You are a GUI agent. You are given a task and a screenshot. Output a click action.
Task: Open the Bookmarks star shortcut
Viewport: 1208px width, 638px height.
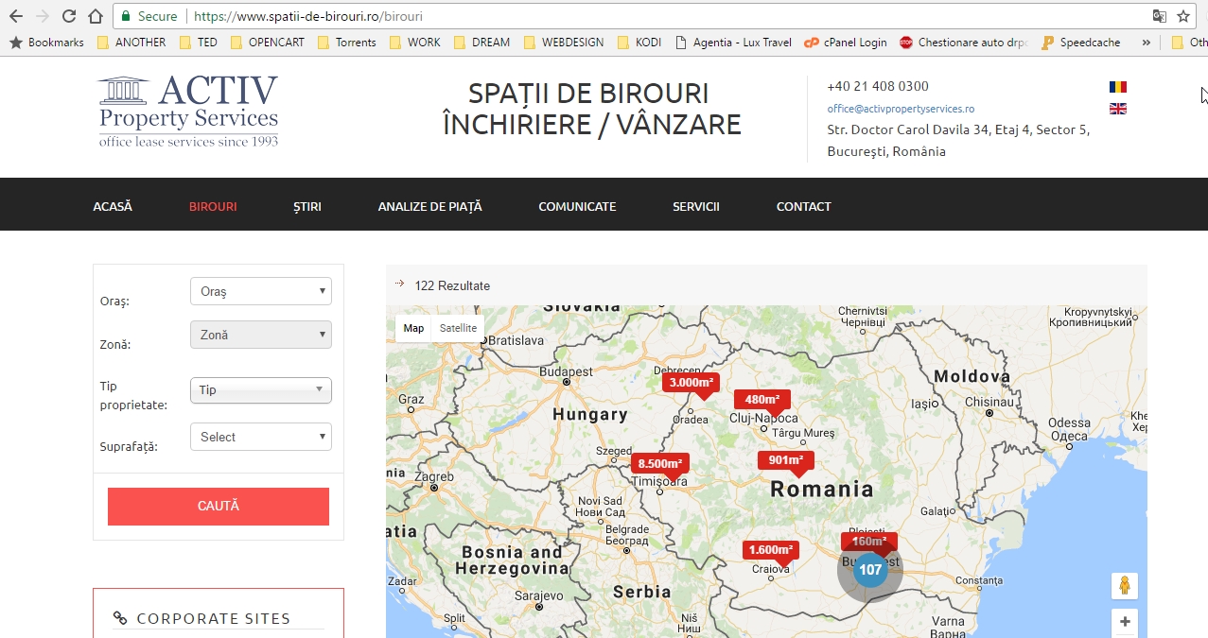pyautogui.click(x=46, y=43)
